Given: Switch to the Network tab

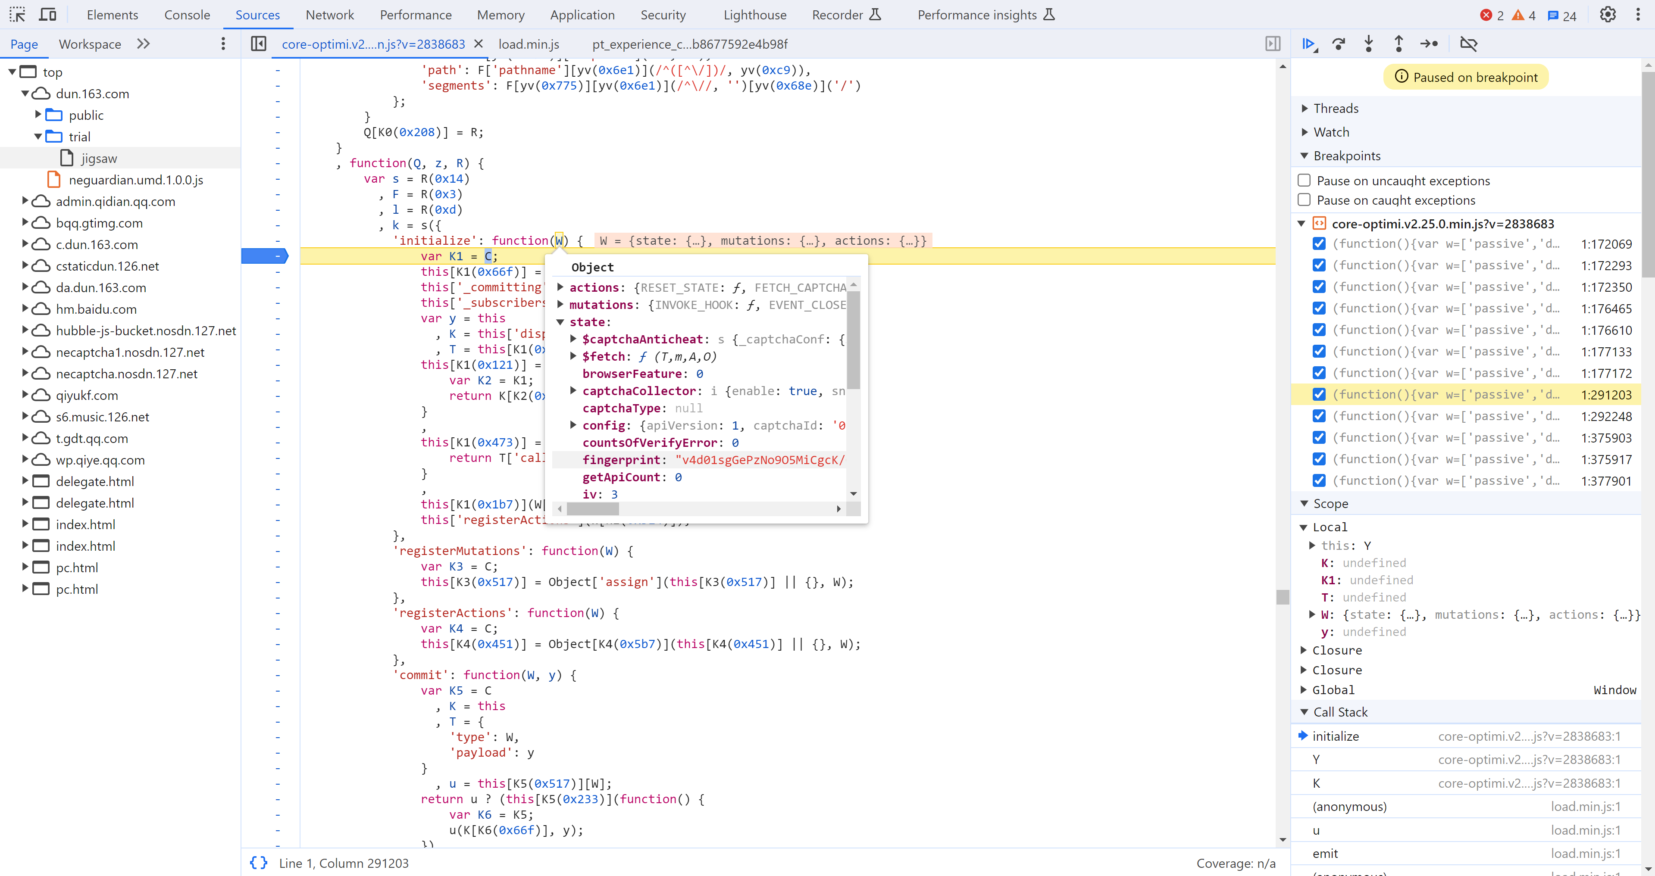Looking at the screenshot, I should (330, 15).
